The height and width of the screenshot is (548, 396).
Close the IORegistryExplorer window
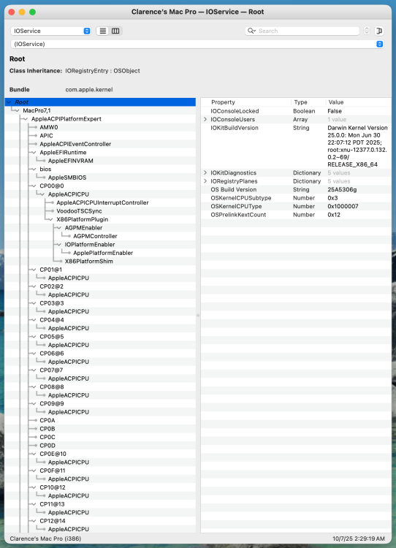click(12, 12)
